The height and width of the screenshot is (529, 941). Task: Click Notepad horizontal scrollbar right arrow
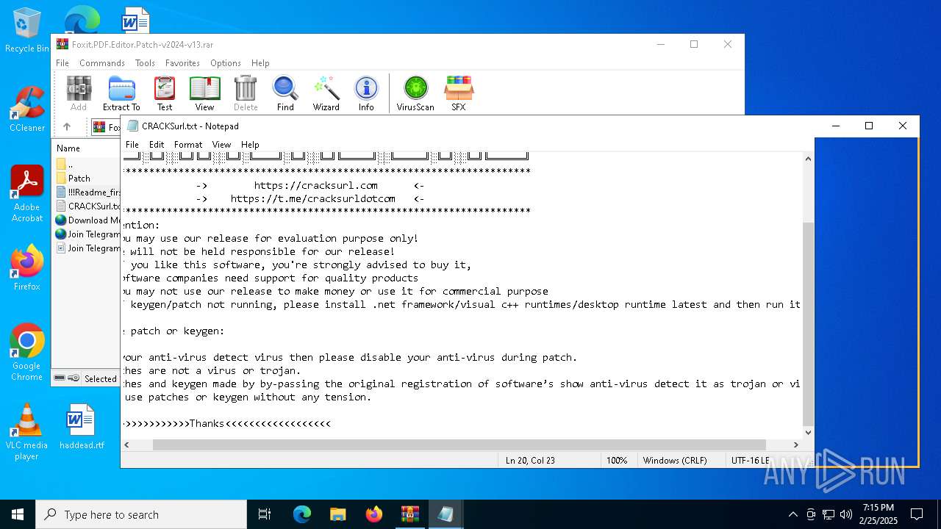pos(795,445)
